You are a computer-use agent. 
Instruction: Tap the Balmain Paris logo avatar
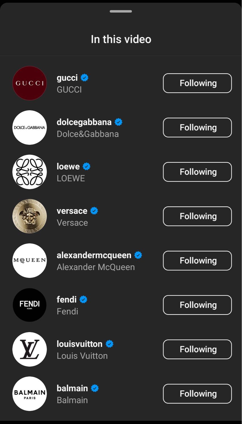coord(30,394)
